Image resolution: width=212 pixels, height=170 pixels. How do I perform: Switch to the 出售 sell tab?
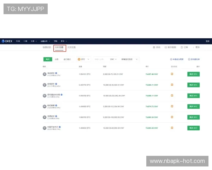click(x=57, y=59)
